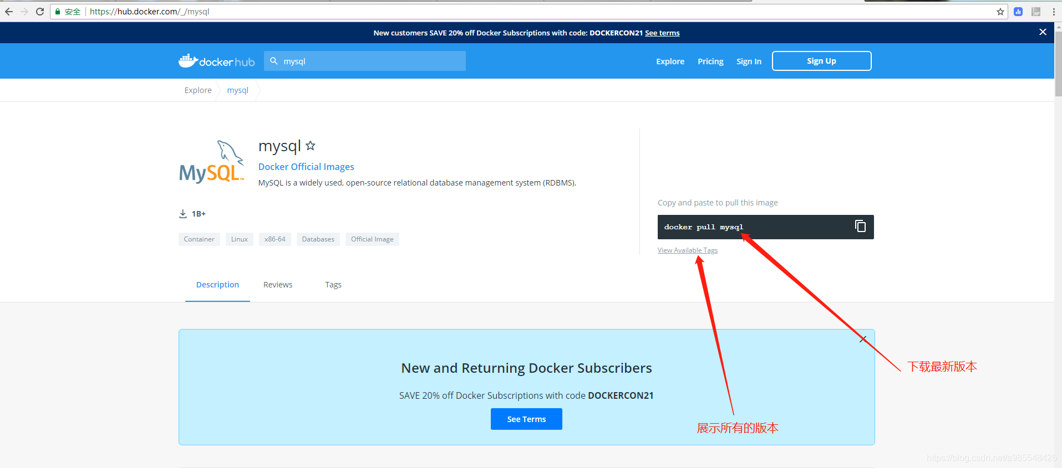1062x468 pixels.
Task: Select the x86-64 tag chip
Action: click(x=275, y=239)
